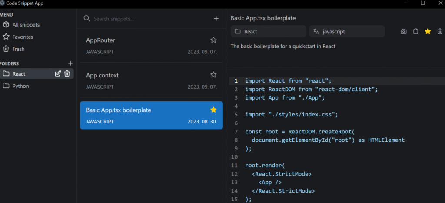This screenshot has height=203, width=445.
Task: Click the root.render( code line
Action: [x=265, y=165]
